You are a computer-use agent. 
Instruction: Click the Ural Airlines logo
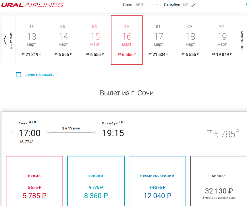(x=32, y=5)
